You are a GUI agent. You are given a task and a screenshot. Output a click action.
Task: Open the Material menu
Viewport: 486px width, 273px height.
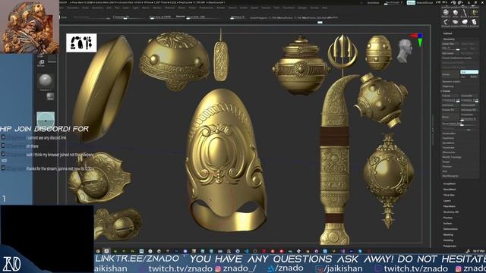[169, 8]
